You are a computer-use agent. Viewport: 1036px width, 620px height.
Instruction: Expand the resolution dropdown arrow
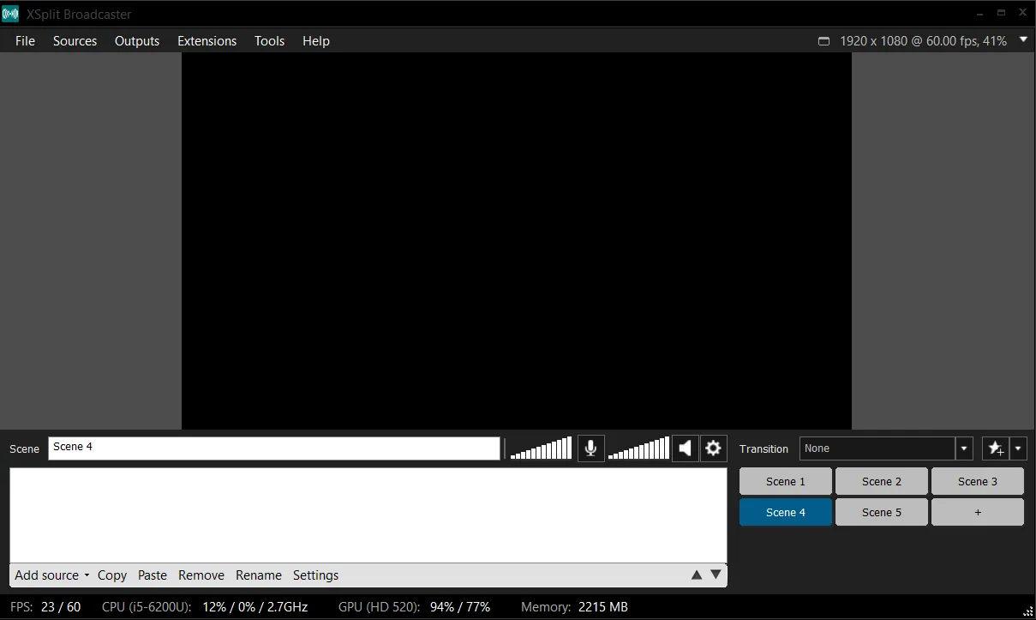click(x=1023, y=39)
